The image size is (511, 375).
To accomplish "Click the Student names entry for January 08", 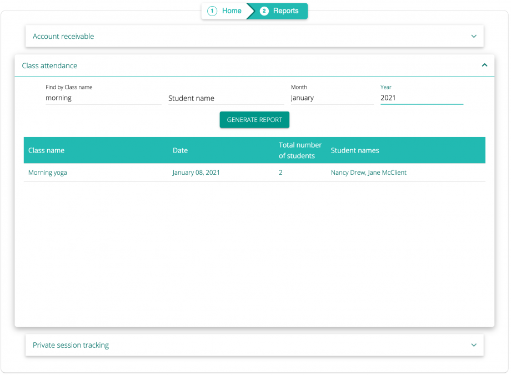I will click(369, 173).
